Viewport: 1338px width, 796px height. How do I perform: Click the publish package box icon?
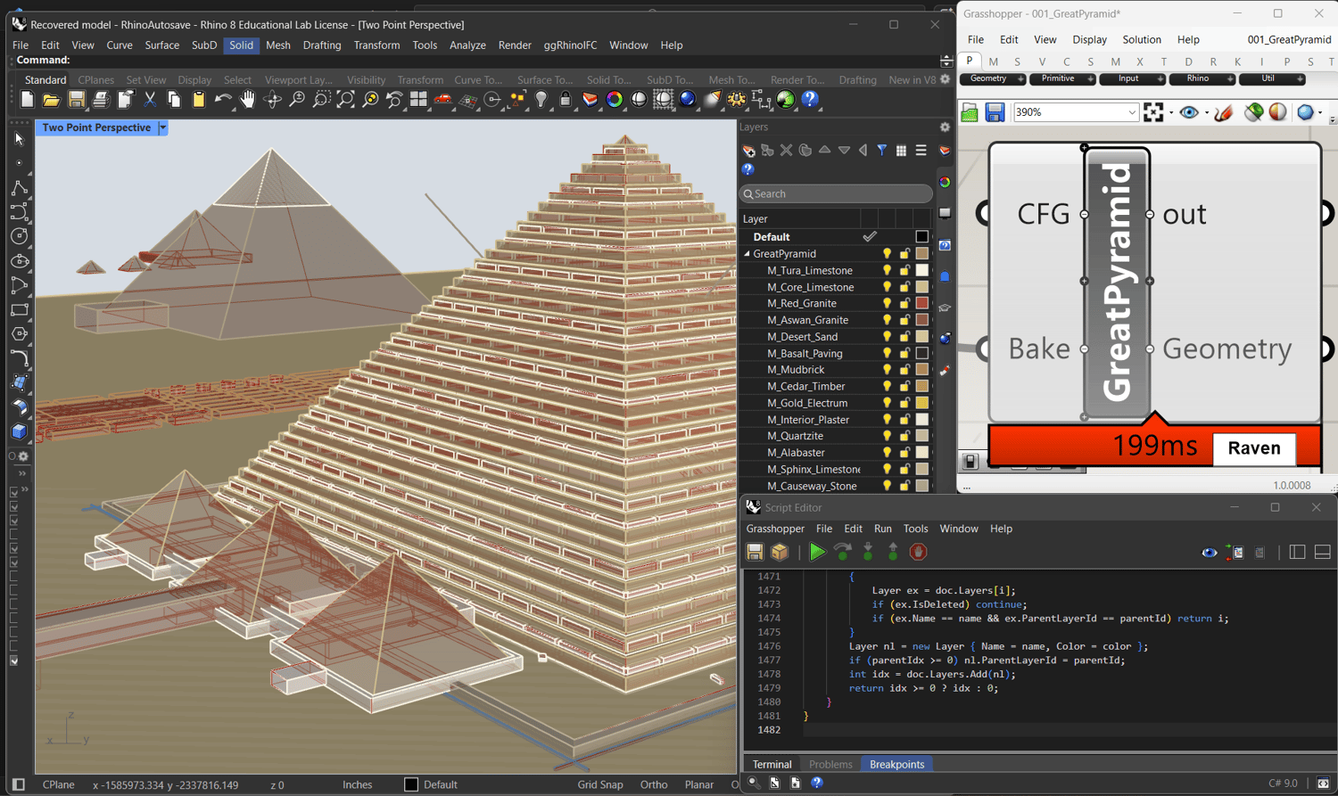coord(780,553)
